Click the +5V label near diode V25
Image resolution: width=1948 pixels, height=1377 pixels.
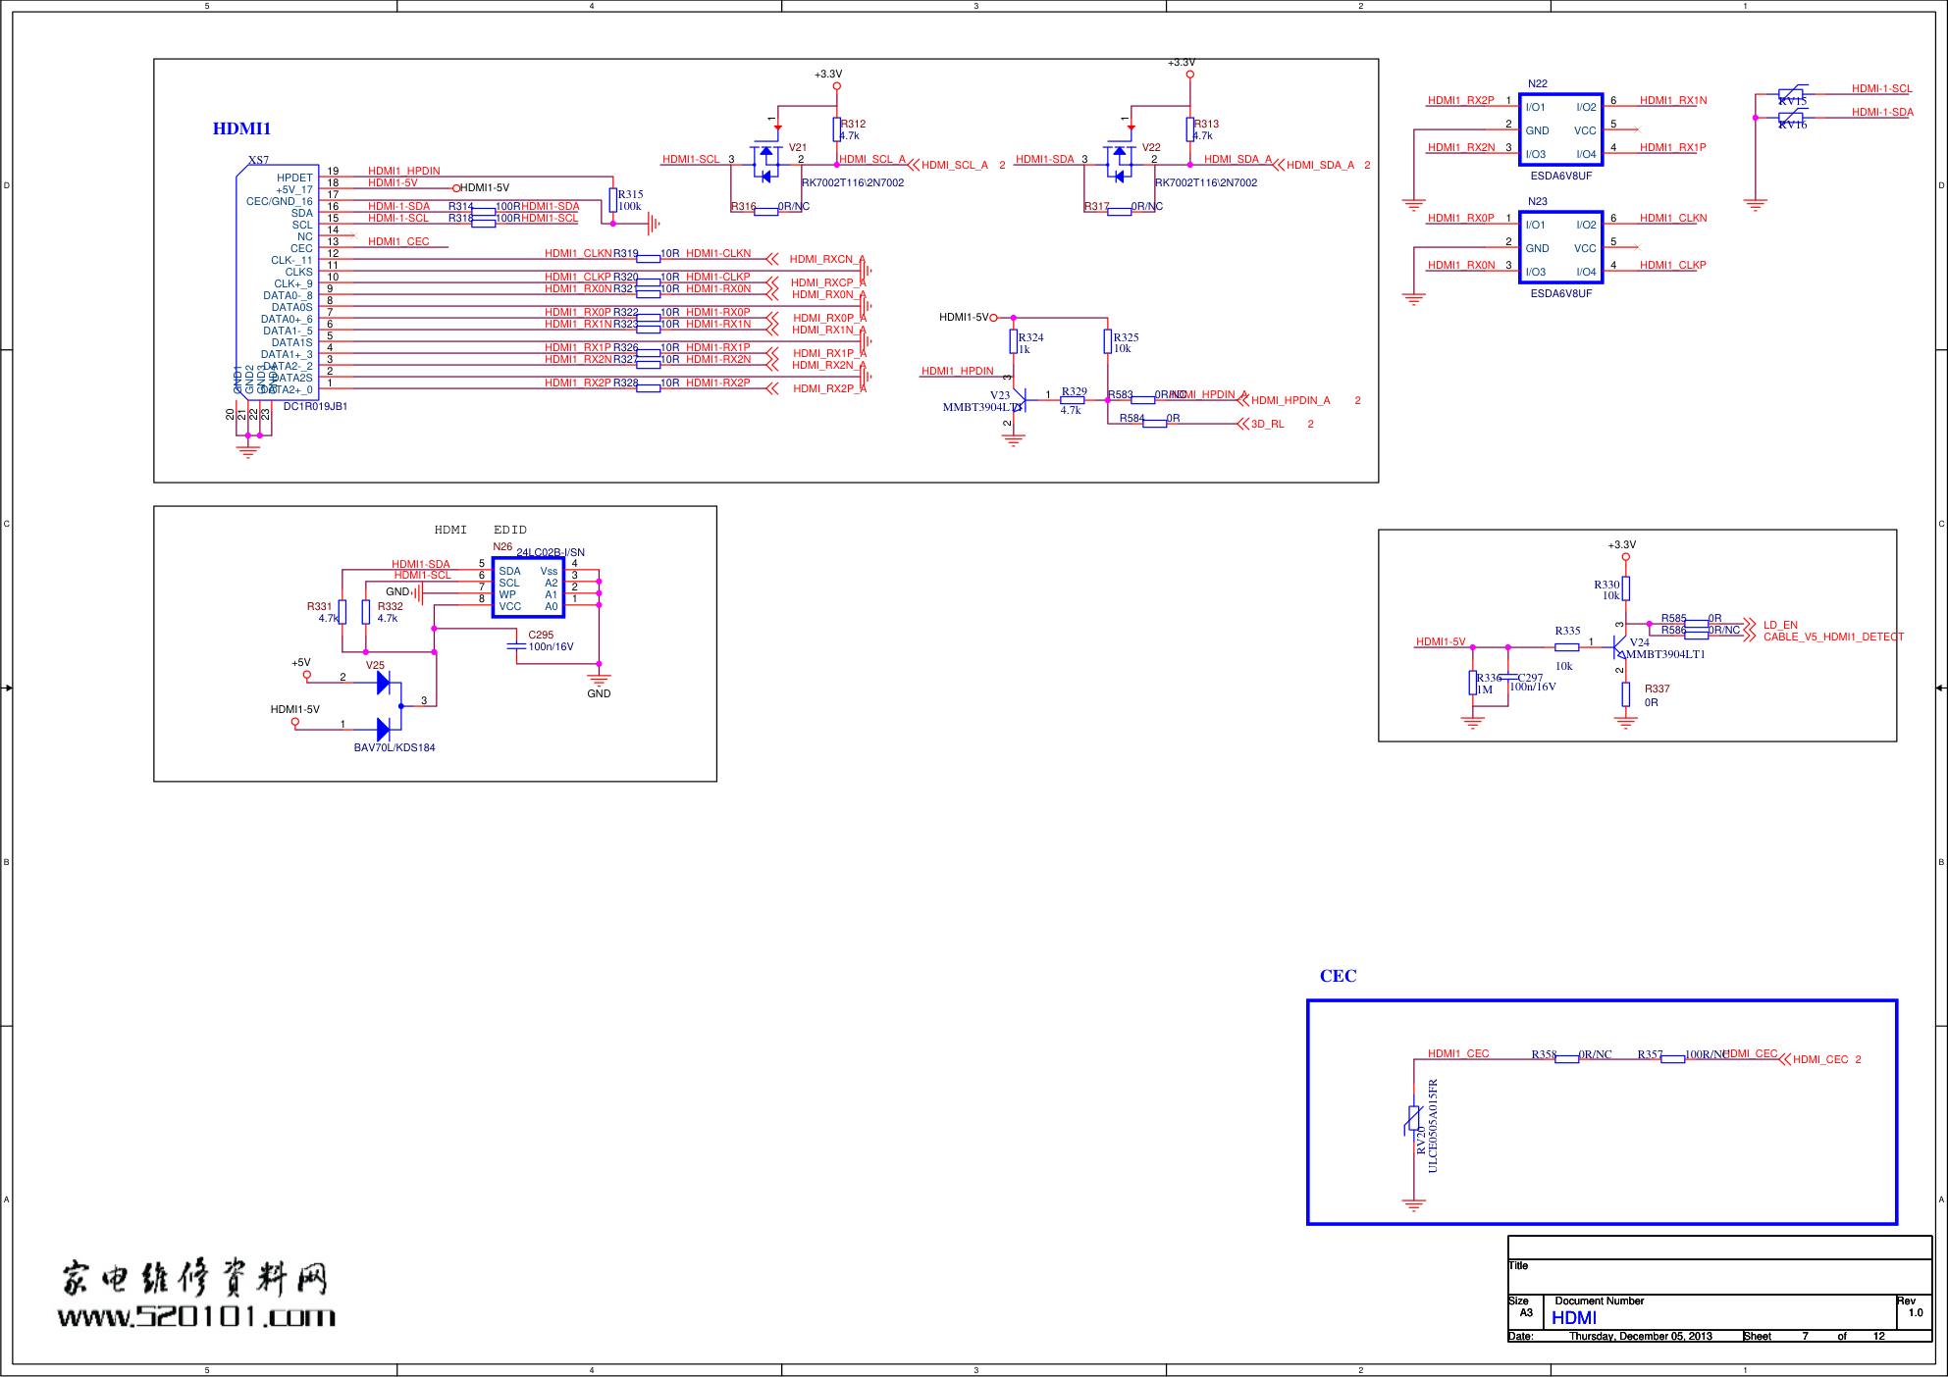(x=300, y=662)
